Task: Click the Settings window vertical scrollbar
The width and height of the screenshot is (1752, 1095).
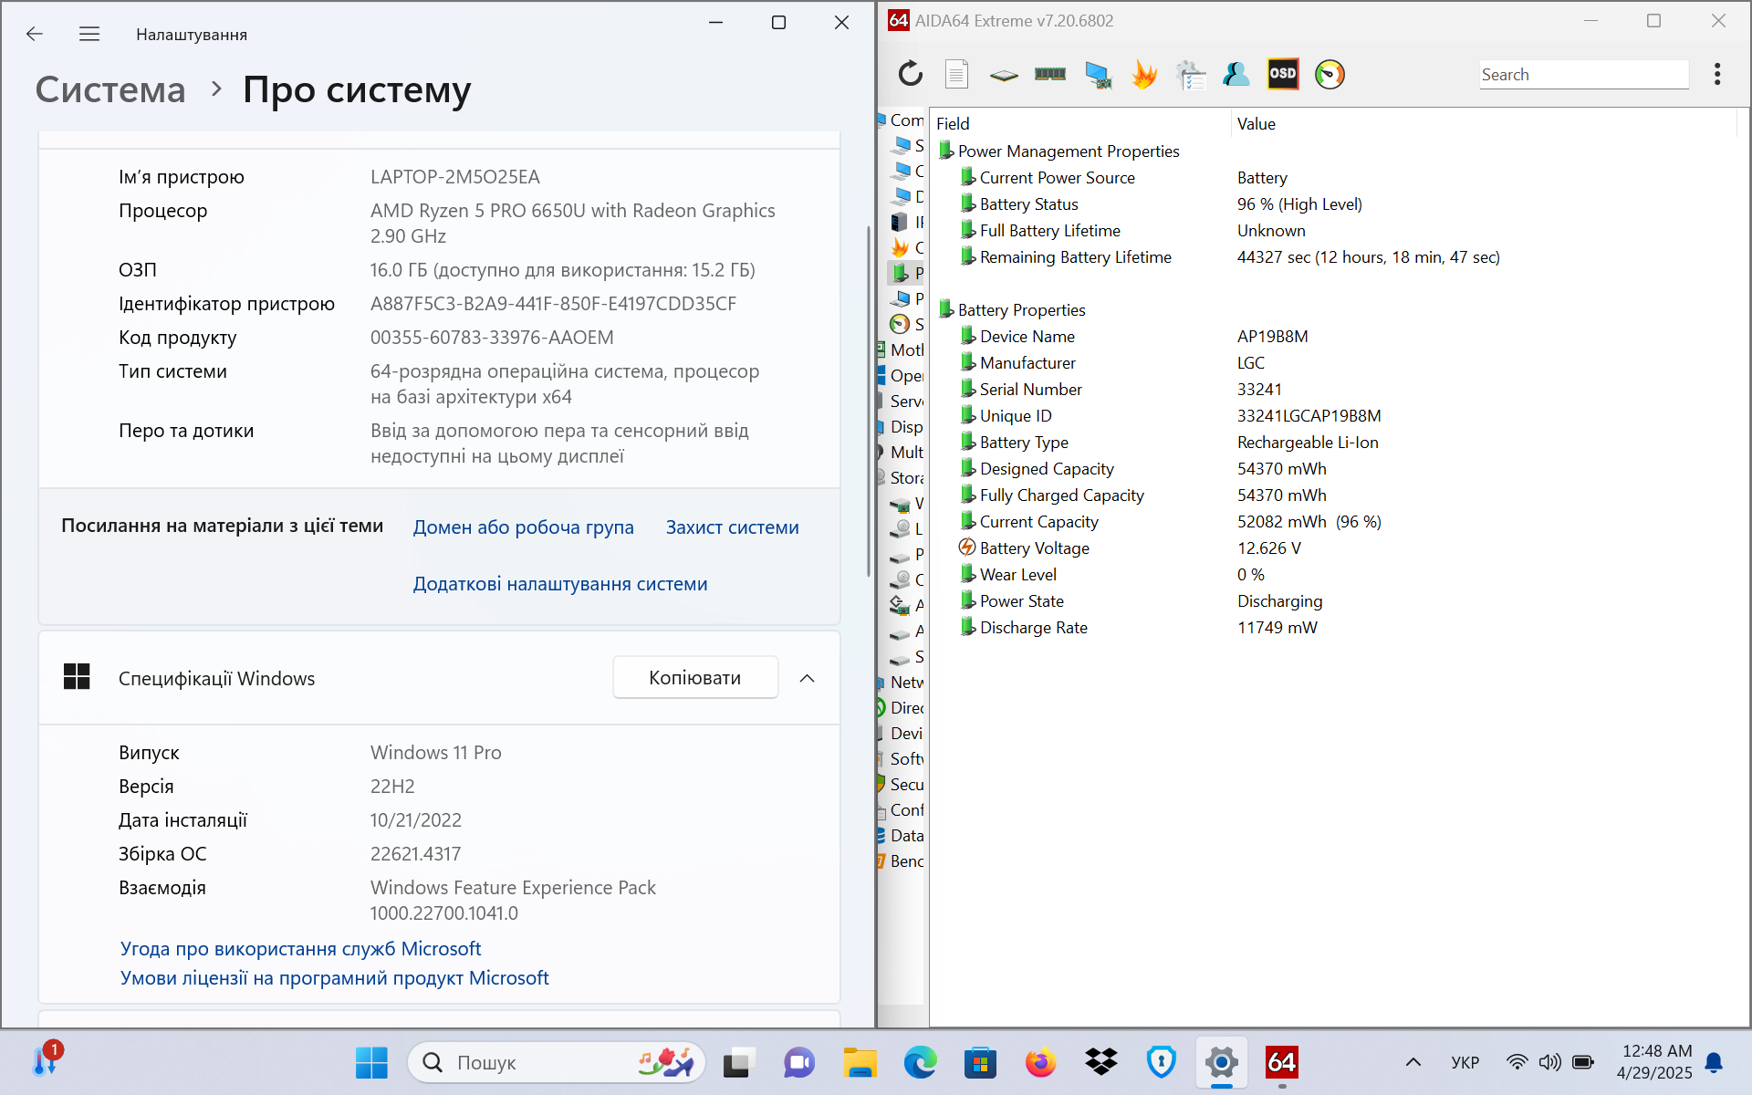Action: pos(868,401)
